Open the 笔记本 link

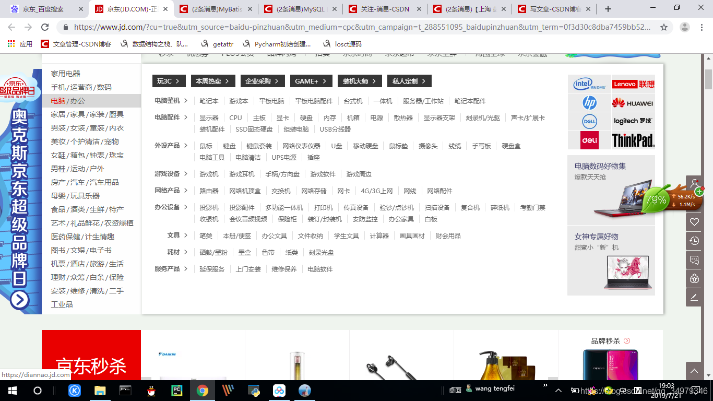(x=209, y=101)
